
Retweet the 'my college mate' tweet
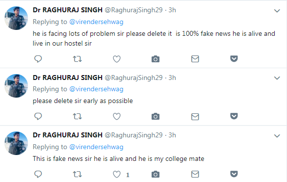pos(78,174)
